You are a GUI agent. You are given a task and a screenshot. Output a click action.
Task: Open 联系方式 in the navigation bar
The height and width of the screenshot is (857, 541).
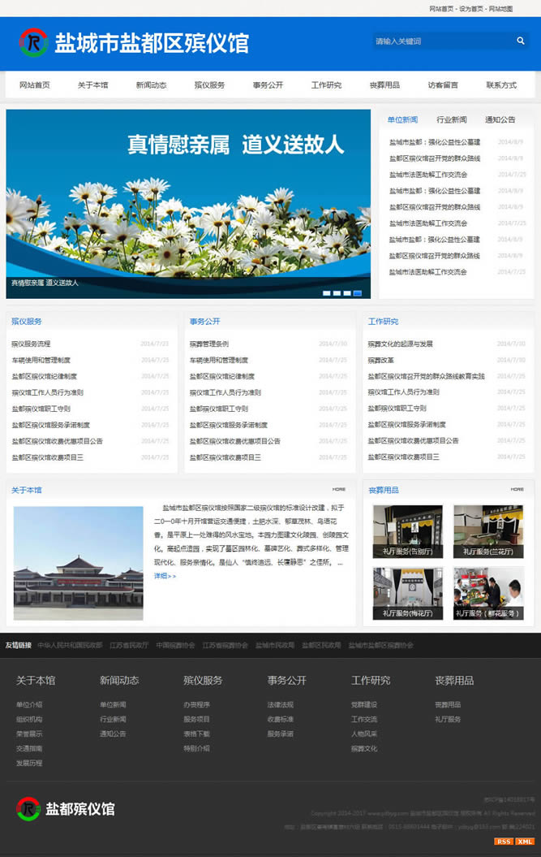coord(502,84)
